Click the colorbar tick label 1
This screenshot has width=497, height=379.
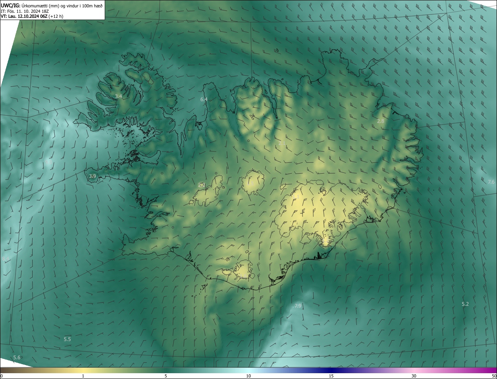[x=83, y=376]
